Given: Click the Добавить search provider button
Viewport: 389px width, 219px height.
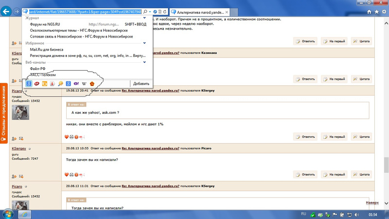Looking at the screenshot, I should click(x=141, y=84).
